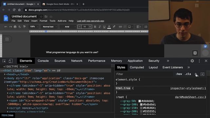Open the move document folder icon

[x=46, y=17]
